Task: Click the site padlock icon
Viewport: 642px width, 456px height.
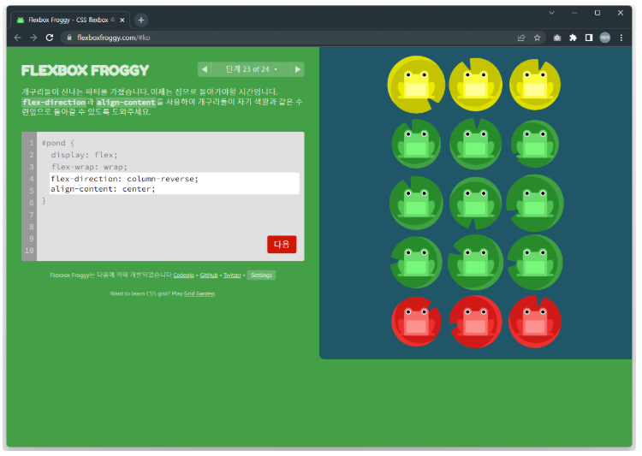Action: point(69,38)
